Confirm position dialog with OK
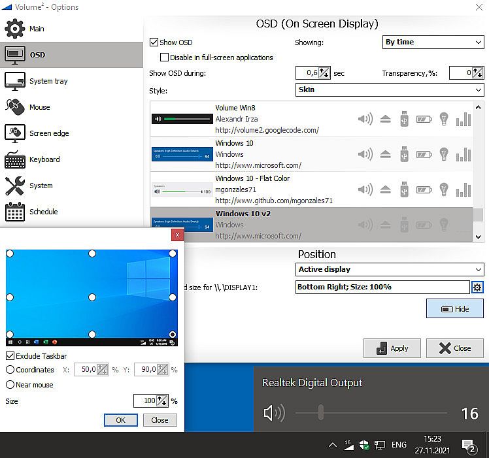 pyautogui.click(x=120, y=420)
